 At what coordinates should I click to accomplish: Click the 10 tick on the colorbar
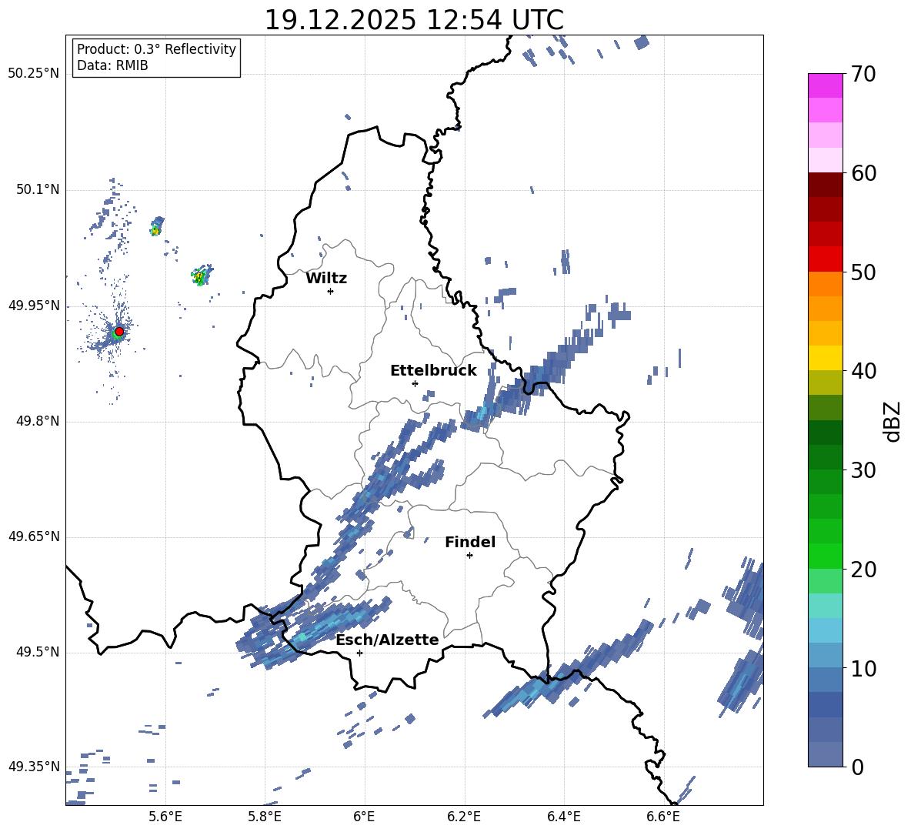tap(864, 668)
